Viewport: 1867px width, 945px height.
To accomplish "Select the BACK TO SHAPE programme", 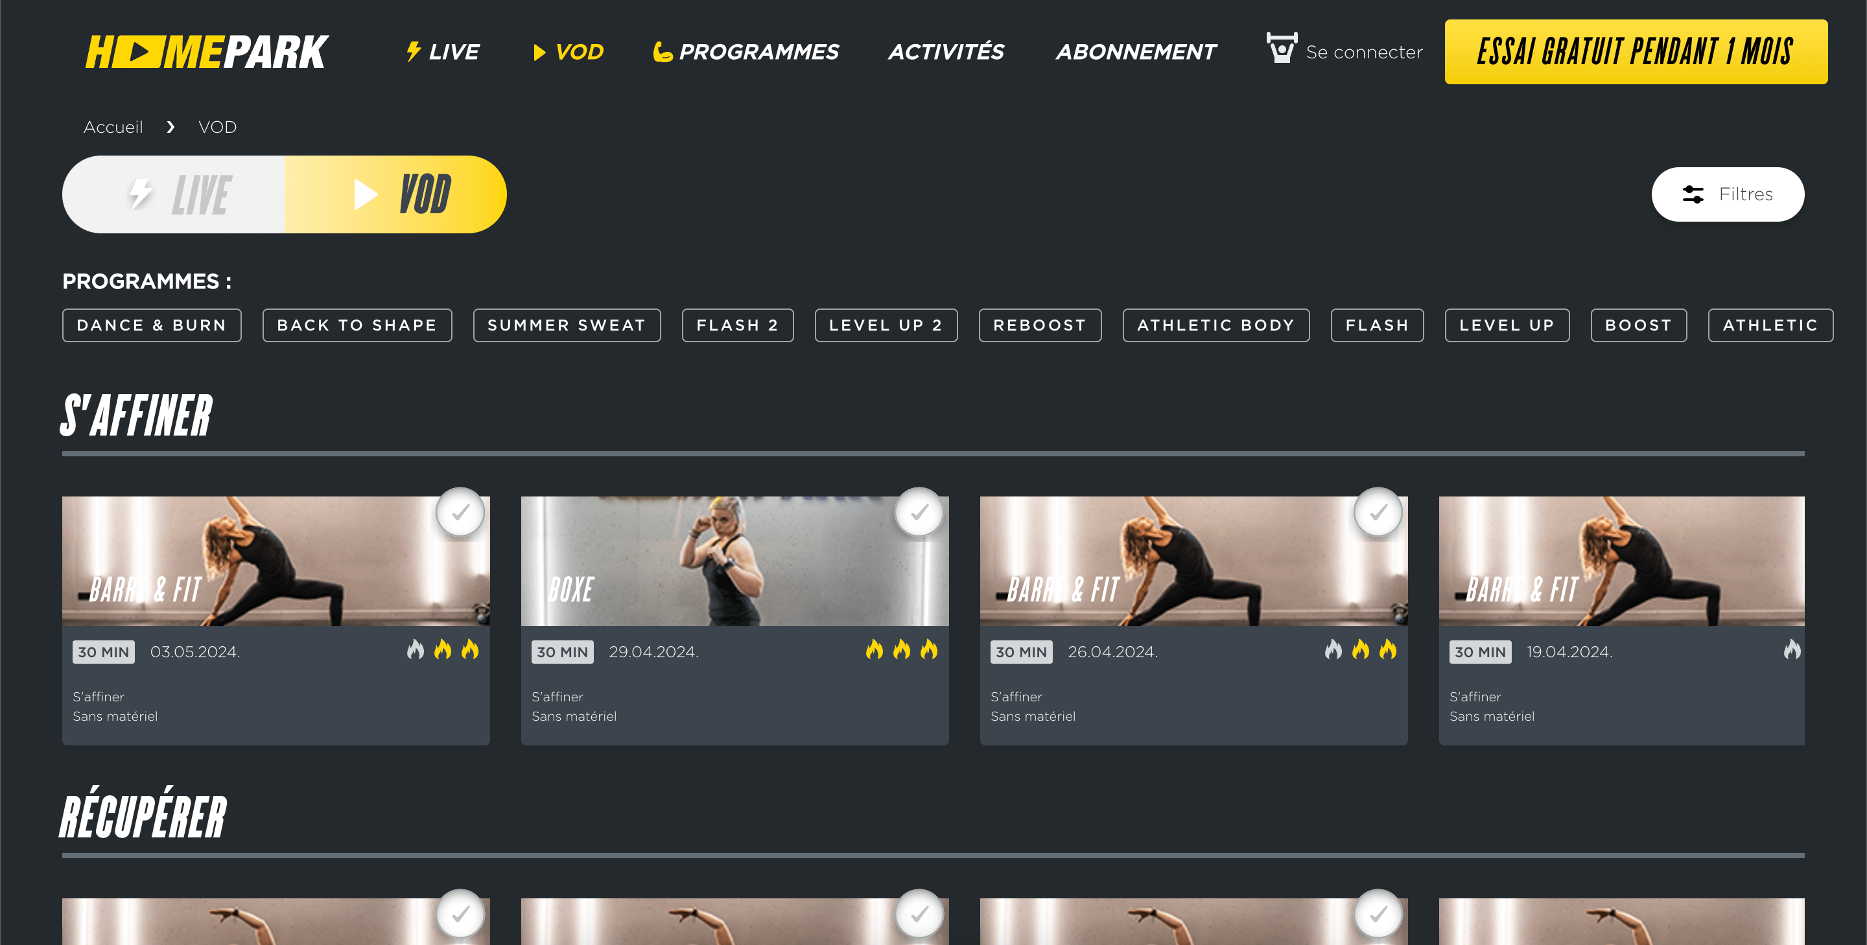I will coord(357,325).
